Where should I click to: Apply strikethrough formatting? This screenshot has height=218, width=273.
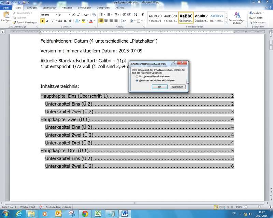click(x=60, y=21)
